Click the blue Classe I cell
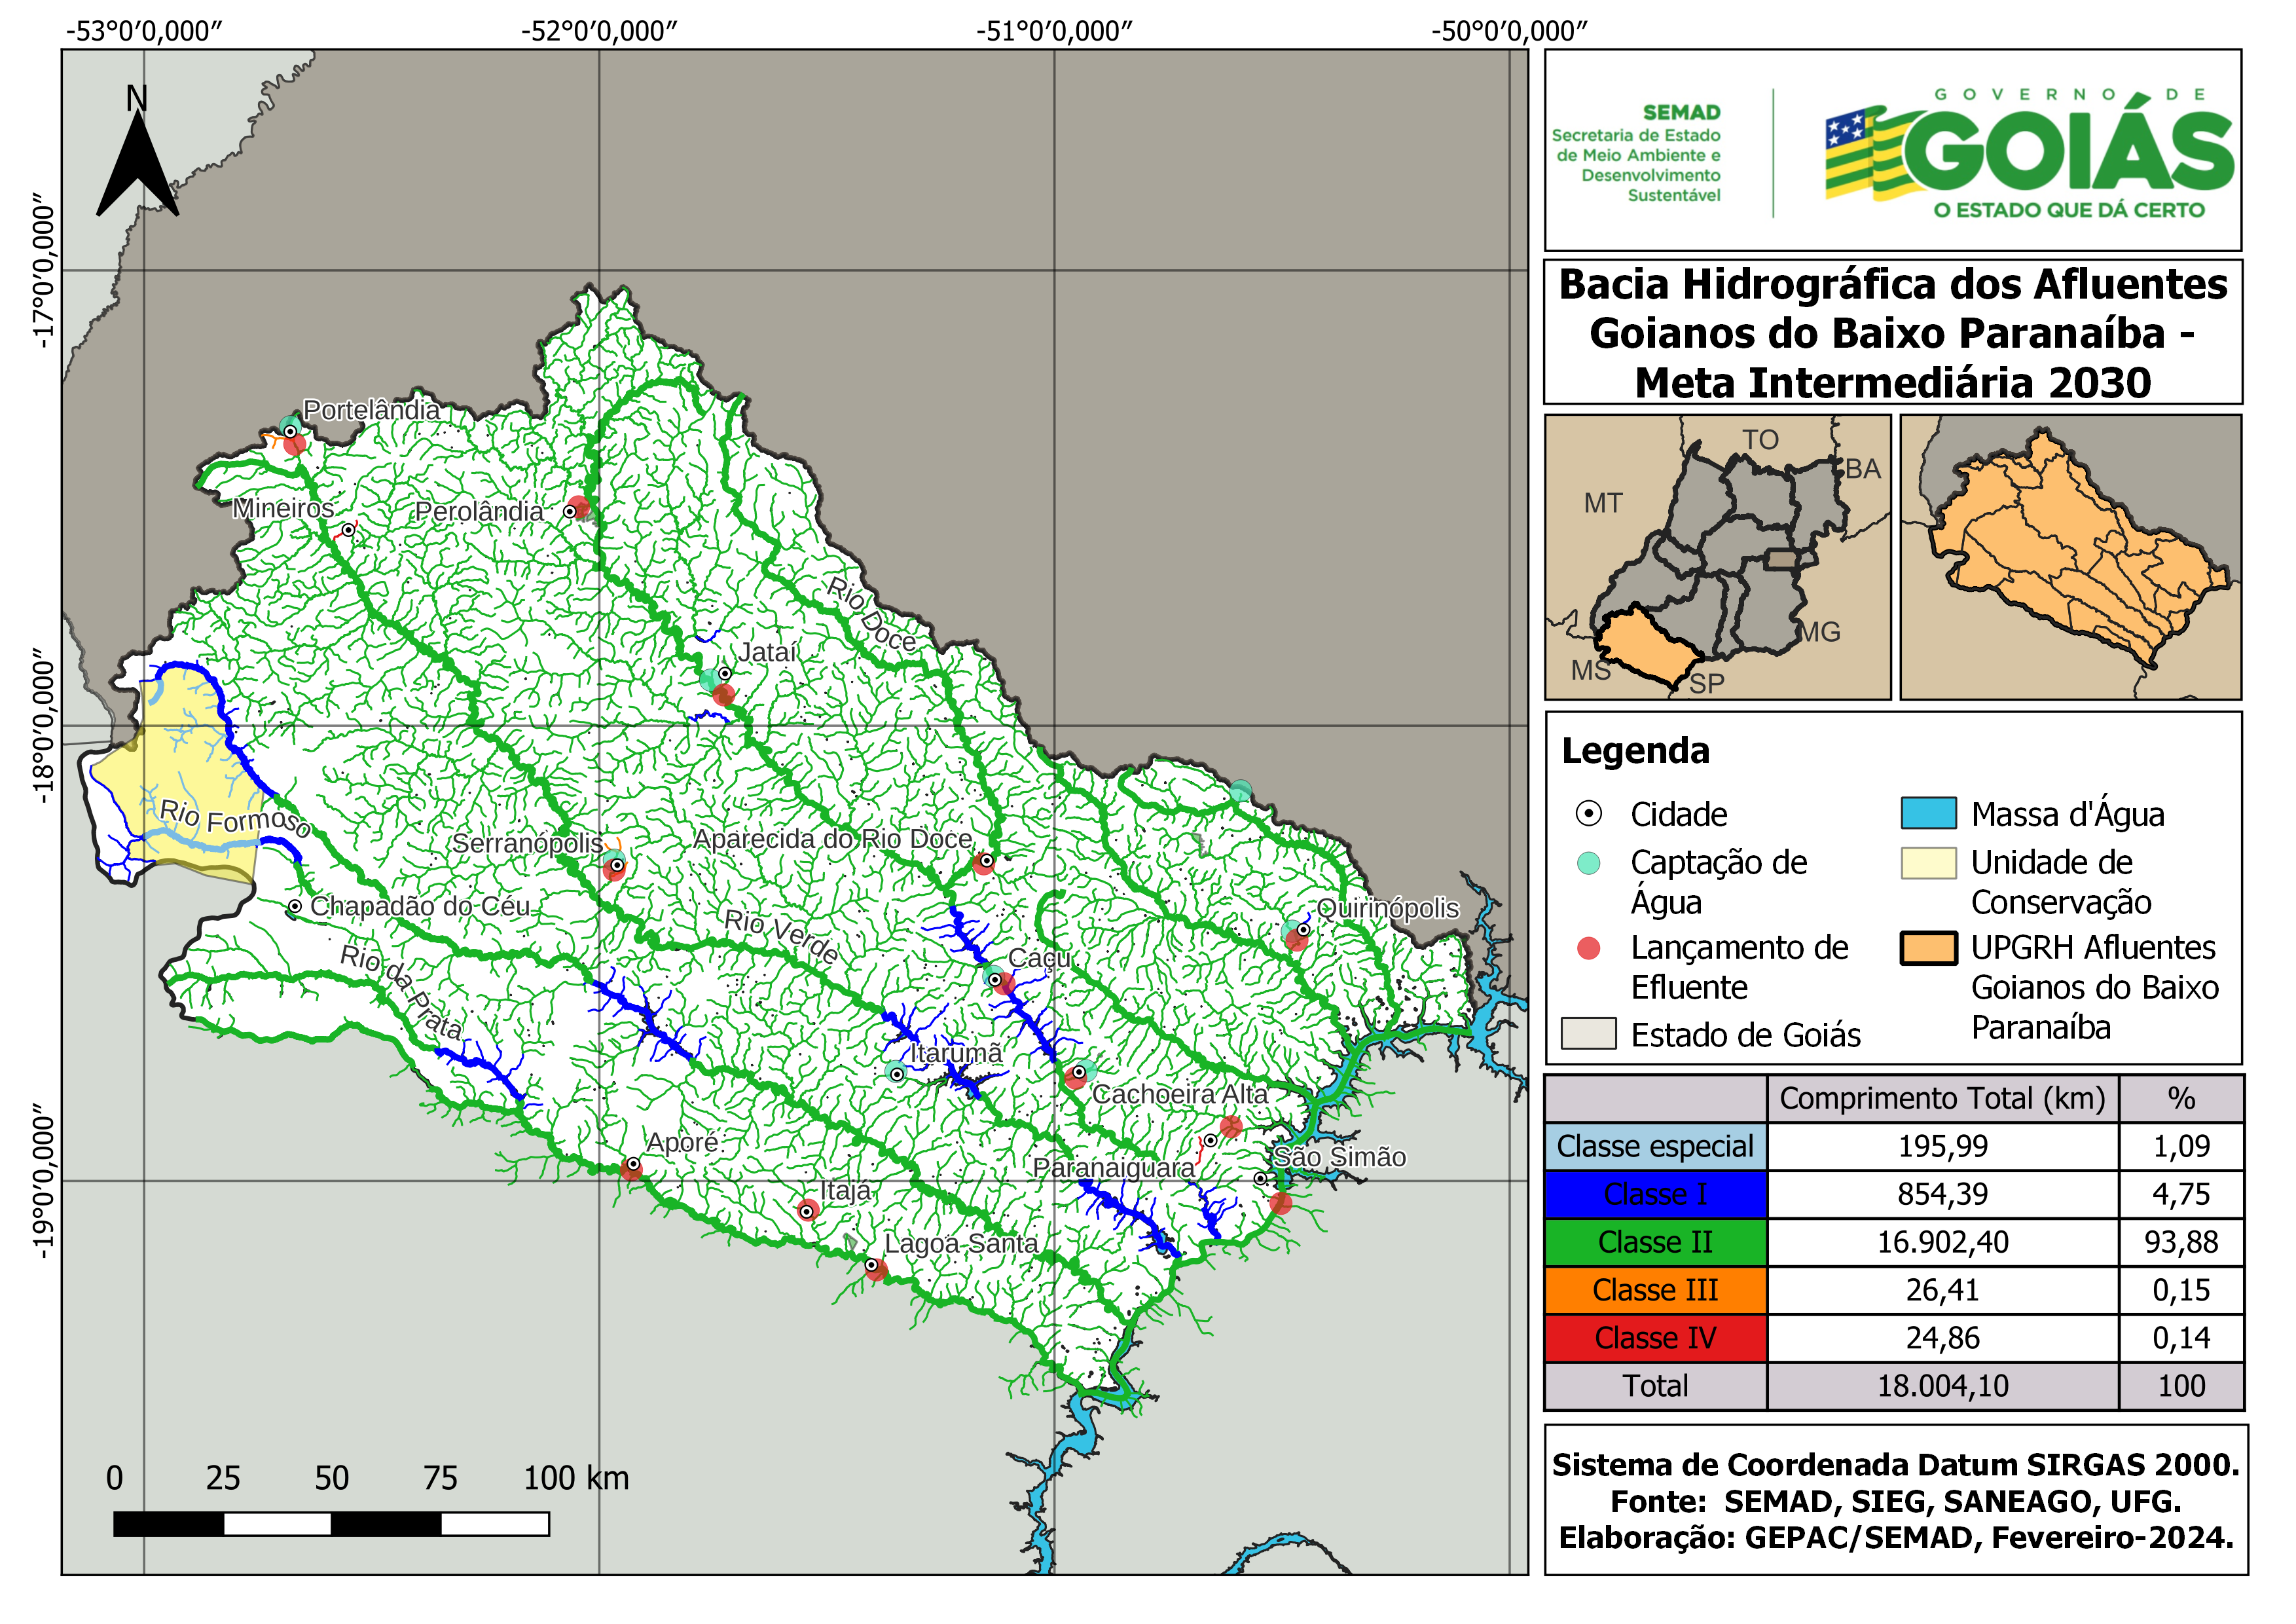The height and width of the screenshot is (1624, 2296). click(1655, 1194)
